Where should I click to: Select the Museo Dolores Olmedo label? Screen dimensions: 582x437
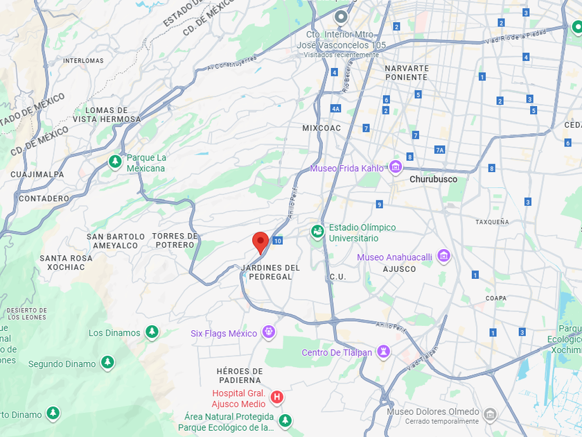[x=433, y=411]
